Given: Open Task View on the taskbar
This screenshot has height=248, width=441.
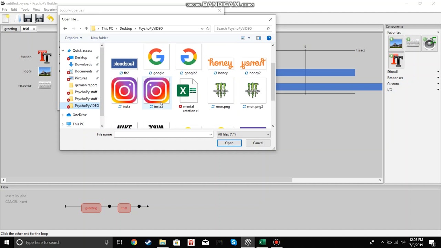Looking at the screenshot, I should (x=120, y=242).
